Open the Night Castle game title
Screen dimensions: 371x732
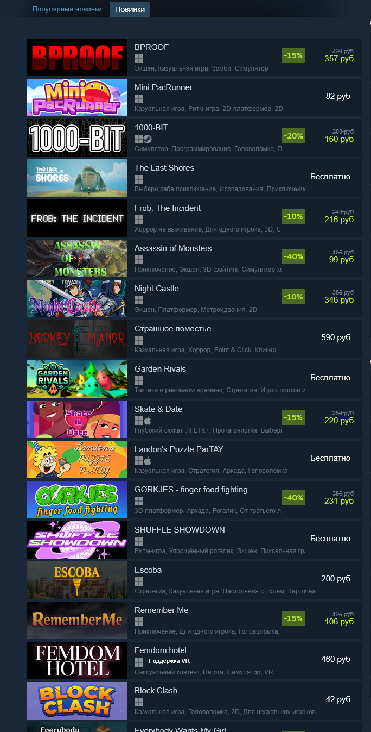(x=157, y=289)
